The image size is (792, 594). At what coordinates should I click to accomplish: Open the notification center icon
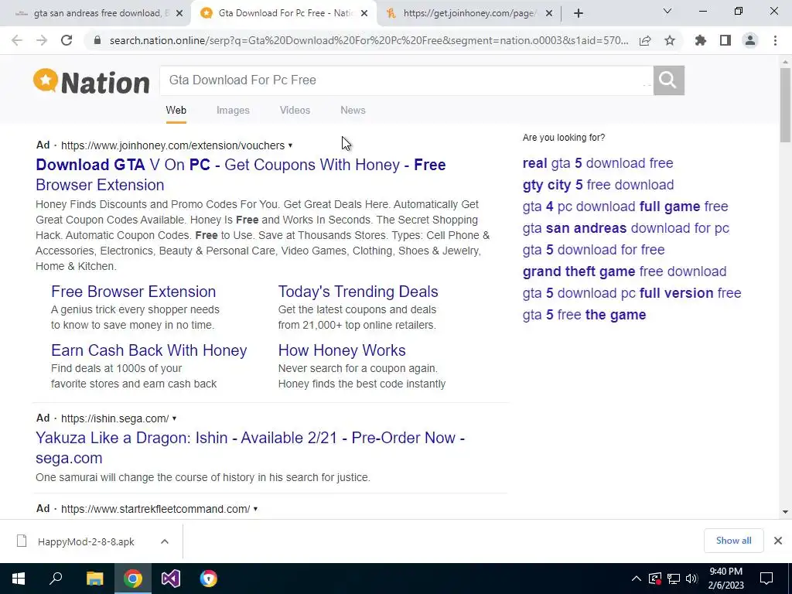pyautogui.click(x=766, y=579)
